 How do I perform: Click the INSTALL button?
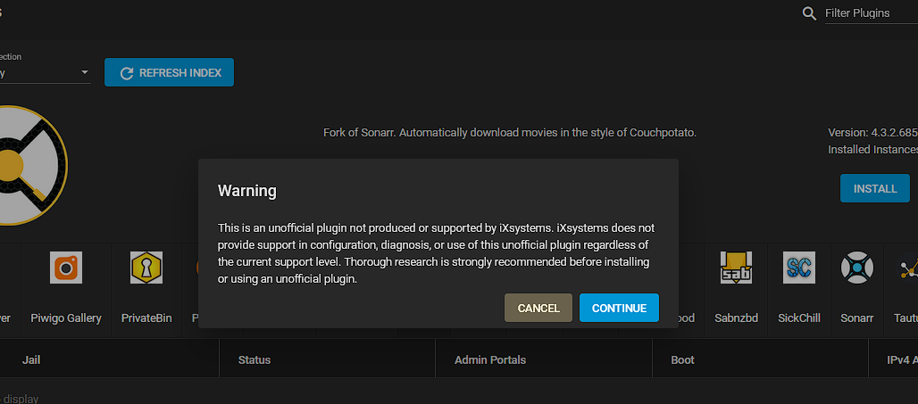click(874, 188)
